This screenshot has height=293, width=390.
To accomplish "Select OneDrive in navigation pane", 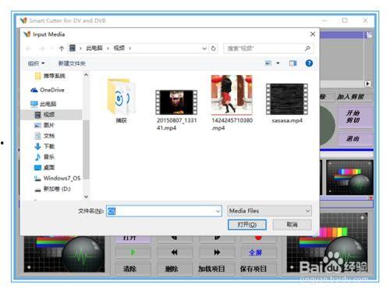I will pos(48,90).
